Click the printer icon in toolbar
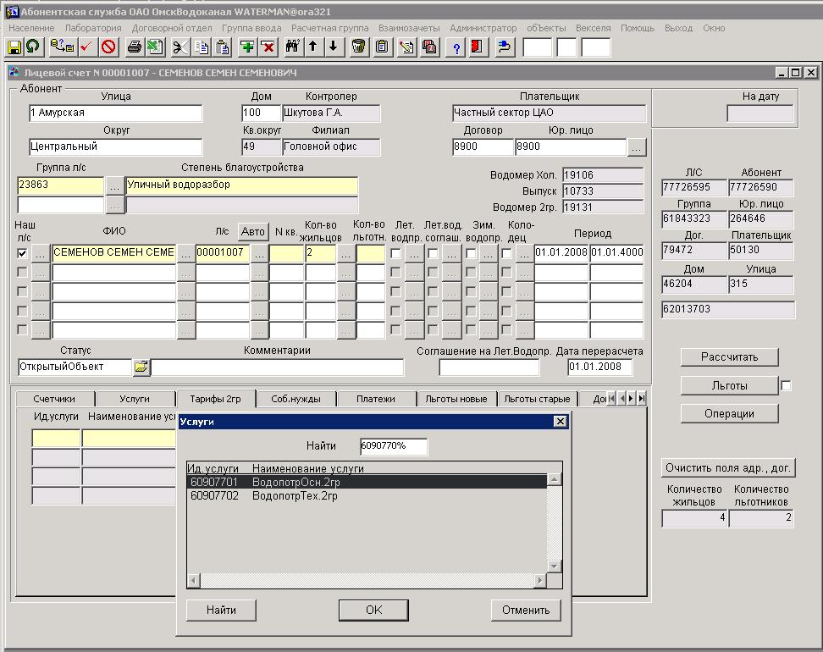This screenshot has height=652, width=823. click(x=135, y=47)
